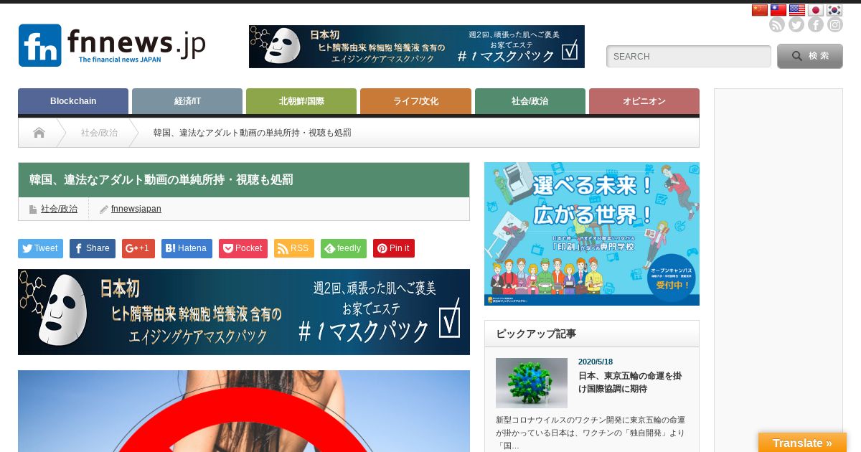The height and width of the screenshot is (452, 861).
Task: Open the 北朝鮮/国際 menu tab
Action: coord(301,101)
